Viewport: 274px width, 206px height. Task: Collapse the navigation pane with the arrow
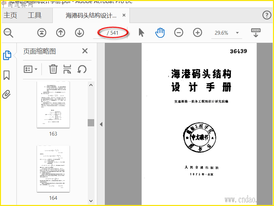pos(101,124)
